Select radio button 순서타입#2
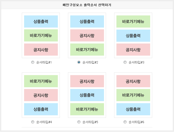 79,62
